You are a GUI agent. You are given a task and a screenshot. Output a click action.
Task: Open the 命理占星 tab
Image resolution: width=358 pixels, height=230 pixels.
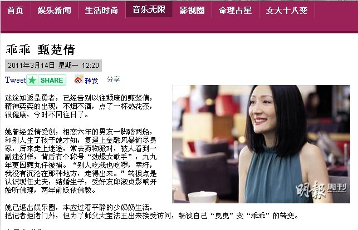coord(236,11)
